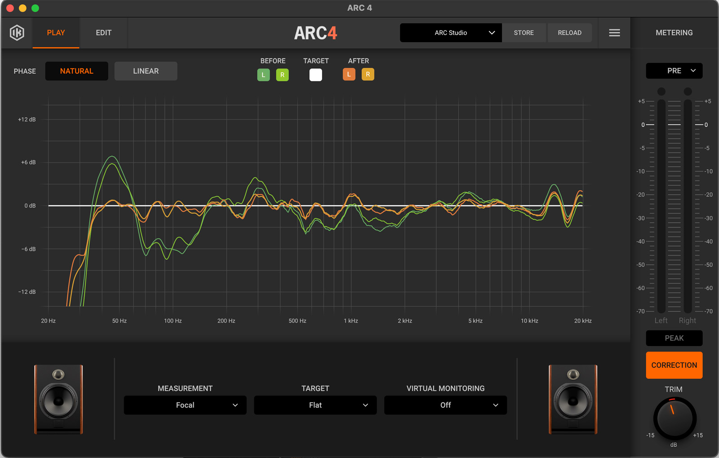Image resolution: width=719 pixels, height=458 pixels.
Task: Open the hamburger menu icon
Action: 614,33
